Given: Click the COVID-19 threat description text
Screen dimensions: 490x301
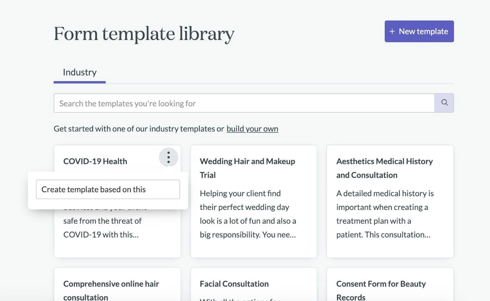Looking at the screenshot, I should (x=103, y=228).
